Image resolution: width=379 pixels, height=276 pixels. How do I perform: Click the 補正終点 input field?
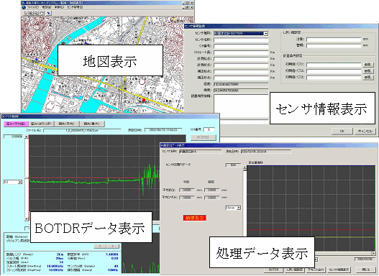241,78
